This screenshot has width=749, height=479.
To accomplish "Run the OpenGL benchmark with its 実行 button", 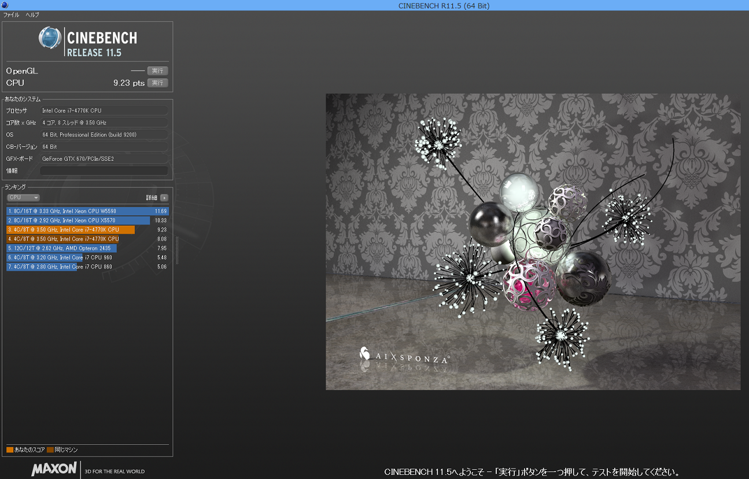I will pyautogui.click(x=157, y=71).
